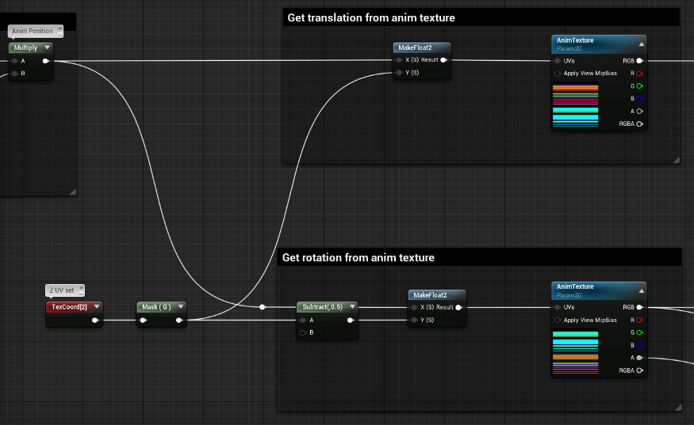
Task: Click the upper MakeFloat2 Y (S) input pin
Action: coord(399,73)
